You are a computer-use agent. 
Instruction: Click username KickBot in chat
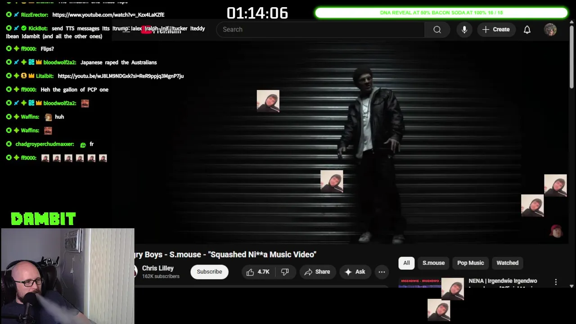tap(38, 28)
